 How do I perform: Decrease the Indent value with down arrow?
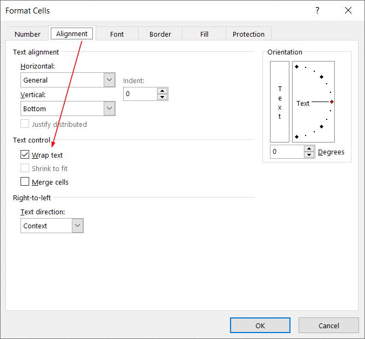coord(162,97)
